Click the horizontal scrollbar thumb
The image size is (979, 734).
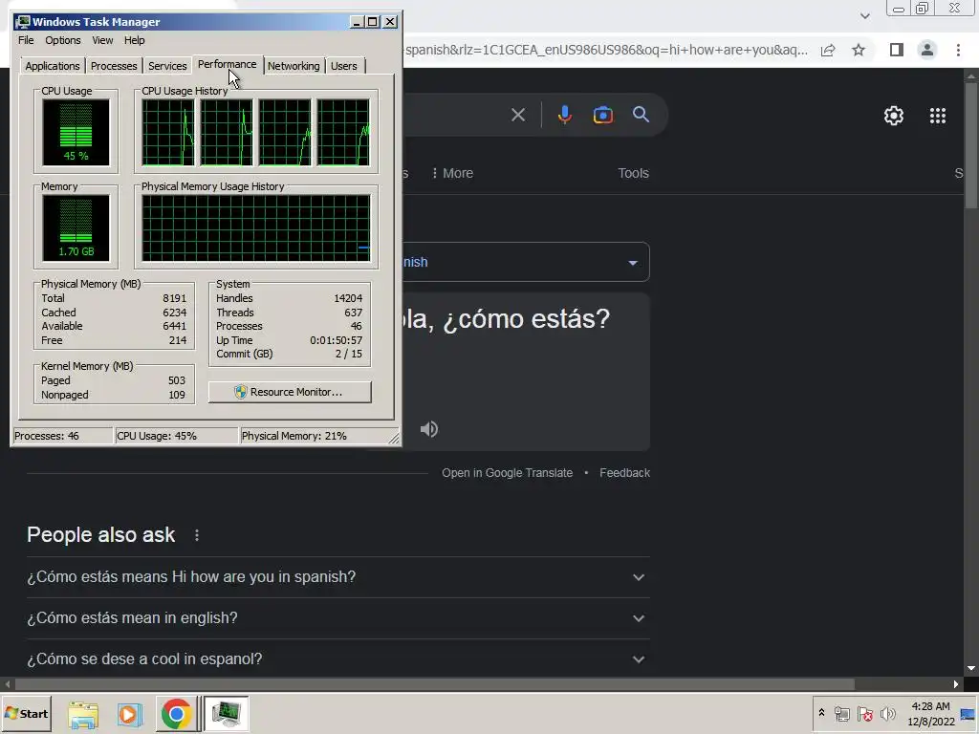(435, 684)
